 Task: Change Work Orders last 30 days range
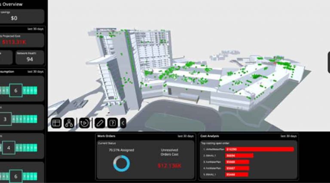pyautogui.click(x=186, y=136)
